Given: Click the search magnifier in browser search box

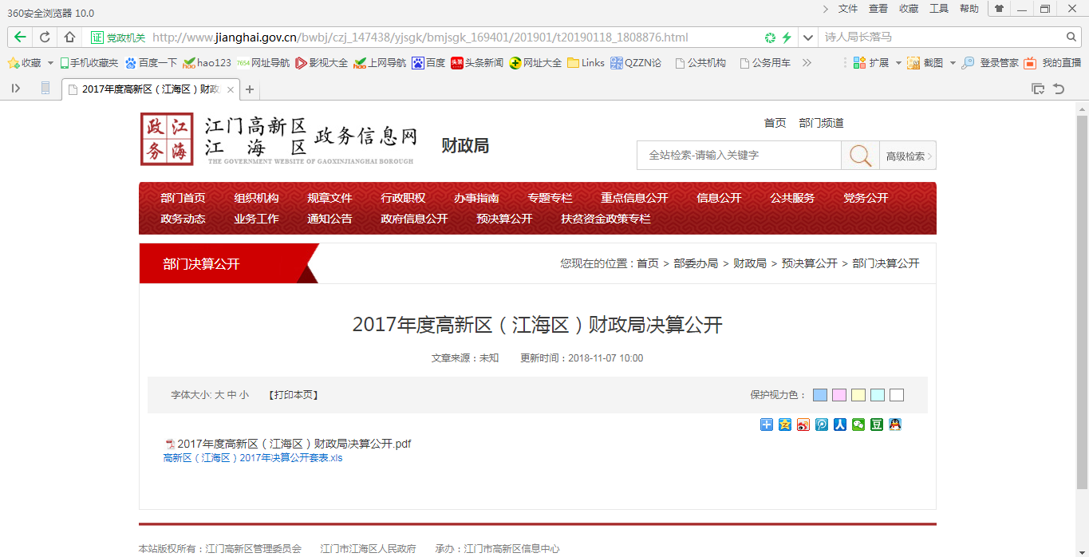Looking at the screenshot, I should coord(1072,37).
